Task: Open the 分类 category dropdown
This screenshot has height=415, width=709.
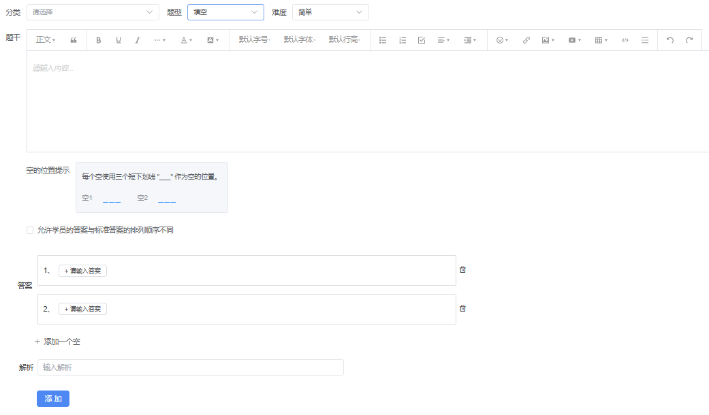Action: [93, 12]
